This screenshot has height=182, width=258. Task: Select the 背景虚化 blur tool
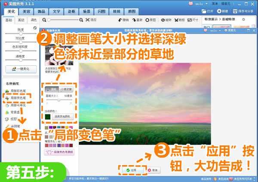(x=13, y=112)
